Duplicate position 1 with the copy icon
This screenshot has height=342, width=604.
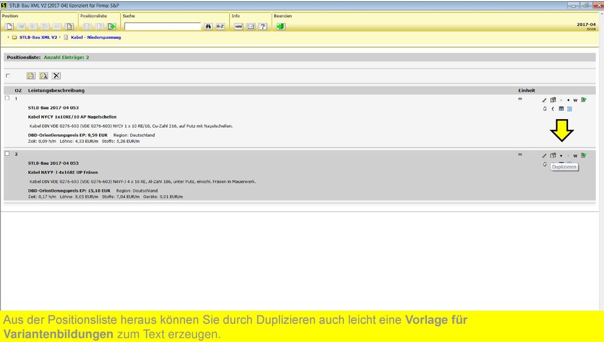(553, 100)
